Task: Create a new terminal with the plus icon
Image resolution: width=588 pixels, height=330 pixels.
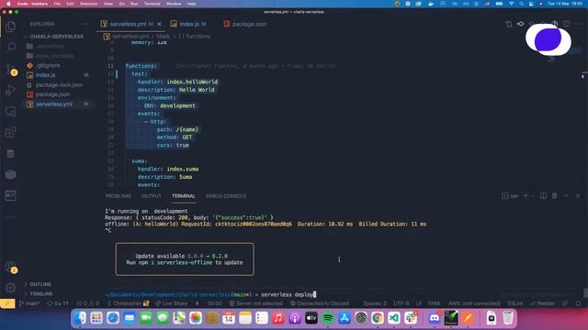Action: pyautogui.click(x=526, y=195)
